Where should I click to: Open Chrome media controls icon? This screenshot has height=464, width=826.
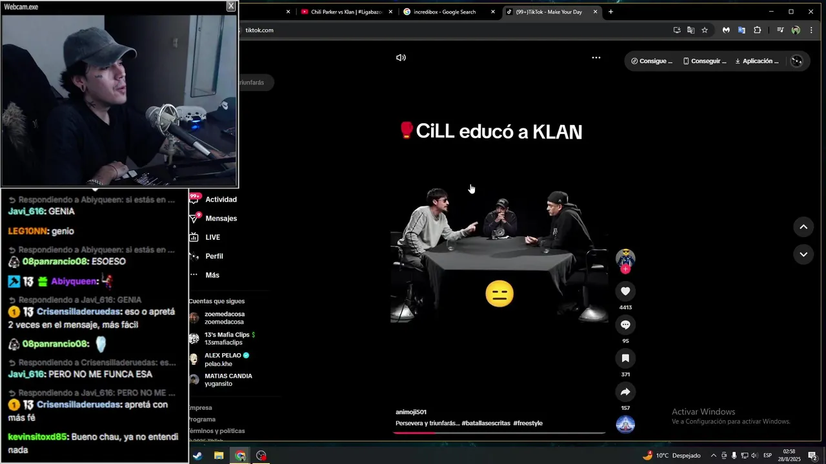[780, 30]
